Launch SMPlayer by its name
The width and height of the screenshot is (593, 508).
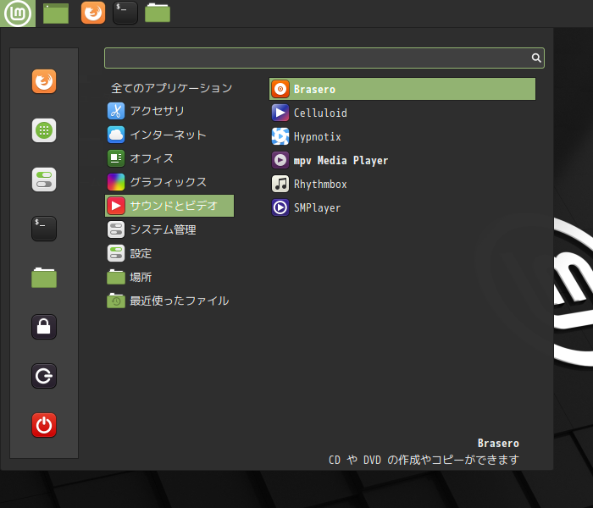point(318,207)
